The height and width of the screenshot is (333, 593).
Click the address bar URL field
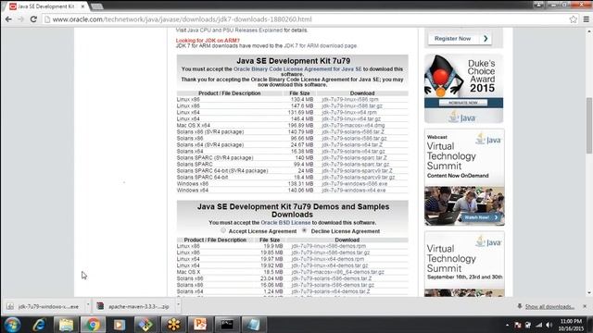point(307,19)
